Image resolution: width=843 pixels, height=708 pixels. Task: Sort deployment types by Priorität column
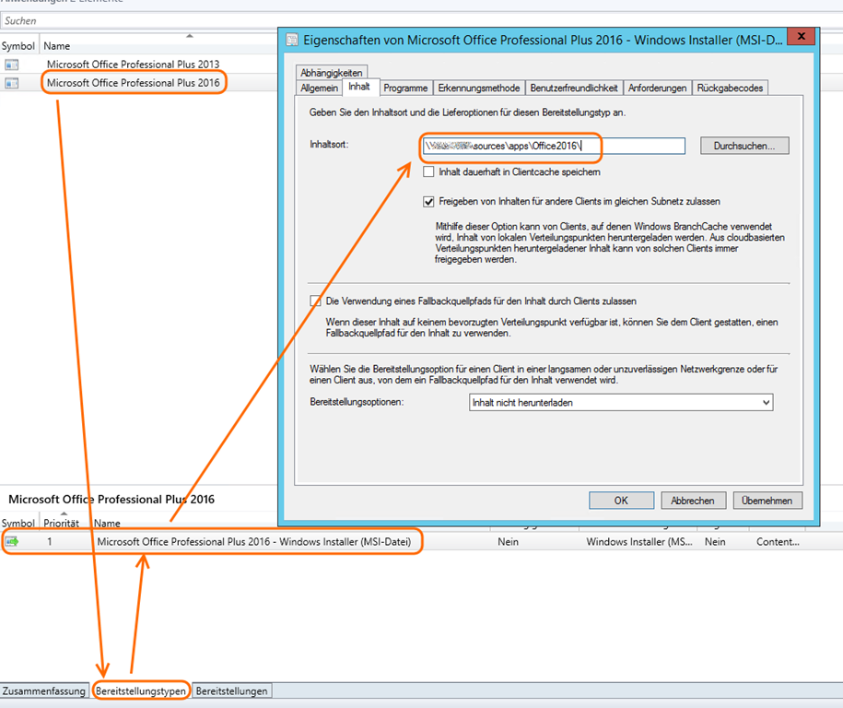[x=63, y=523]
